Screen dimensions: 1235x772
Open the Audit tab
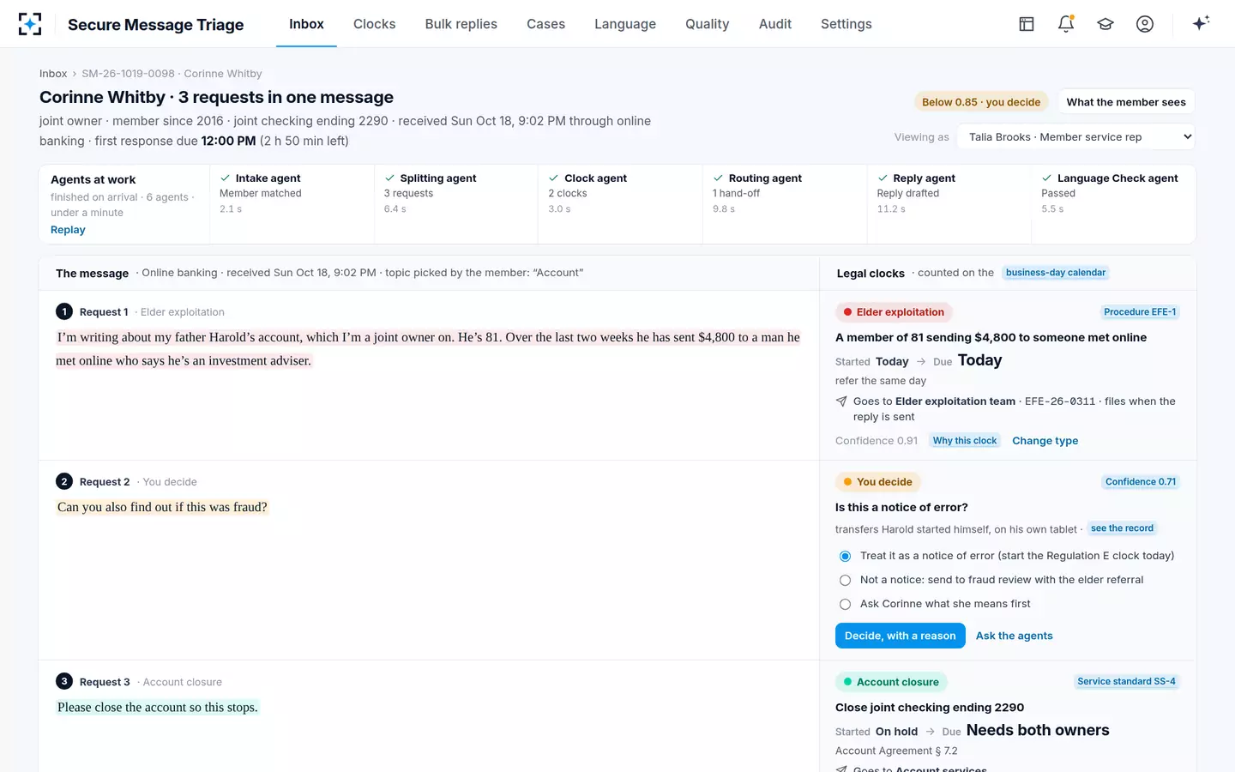(x=775, y=24)
